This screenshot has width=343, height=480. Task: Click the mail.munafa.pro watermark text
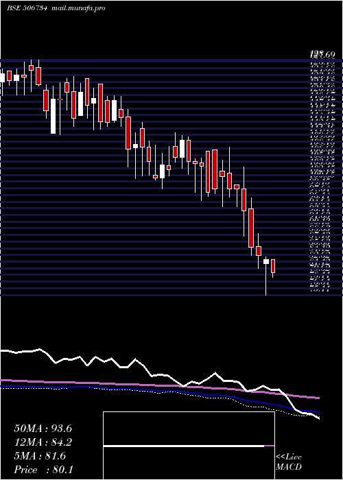click(x=78, y=8)
